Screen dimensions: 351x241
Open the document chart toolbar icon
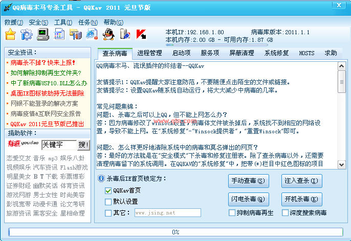[x=59, y=35]
